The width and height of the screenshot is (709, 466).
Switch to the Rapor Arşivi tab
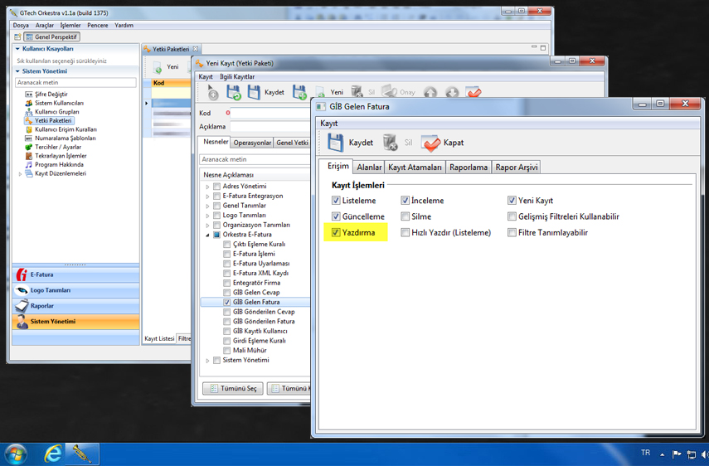pyautogui.click(x=517, y=167)
